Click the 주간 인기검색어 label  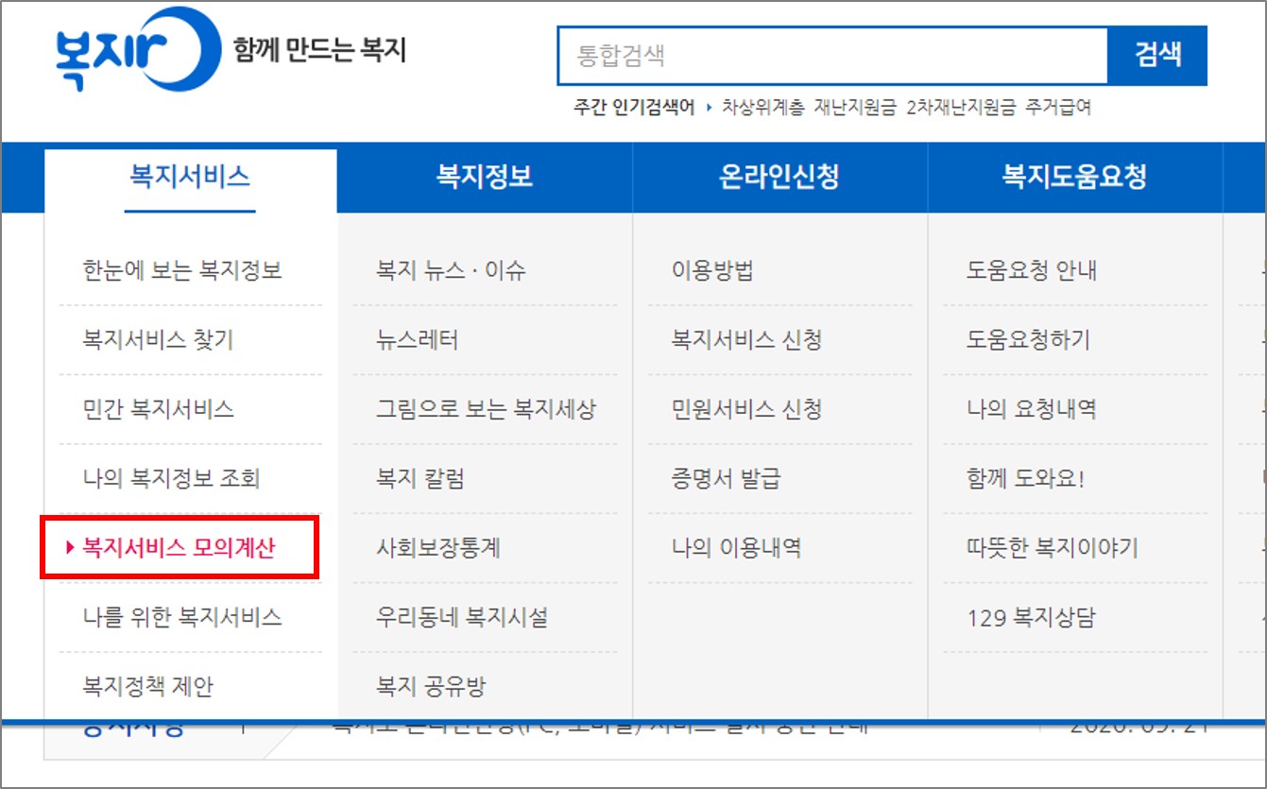coord(634,108)
